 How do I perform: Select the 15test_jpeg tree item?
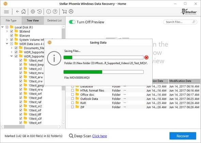(x=36, y=85)
